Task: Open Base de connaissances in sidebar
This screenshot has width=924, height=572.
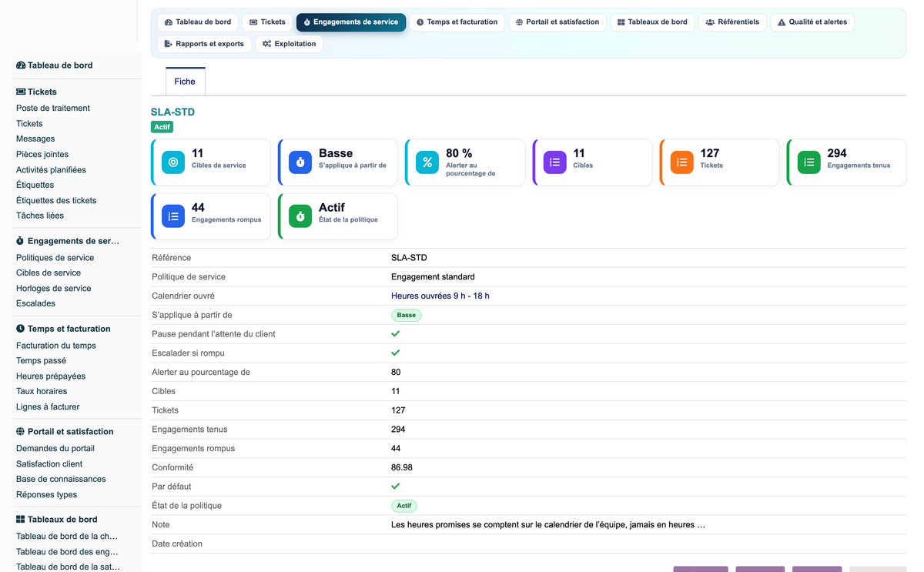Action: tap(61, 480)
